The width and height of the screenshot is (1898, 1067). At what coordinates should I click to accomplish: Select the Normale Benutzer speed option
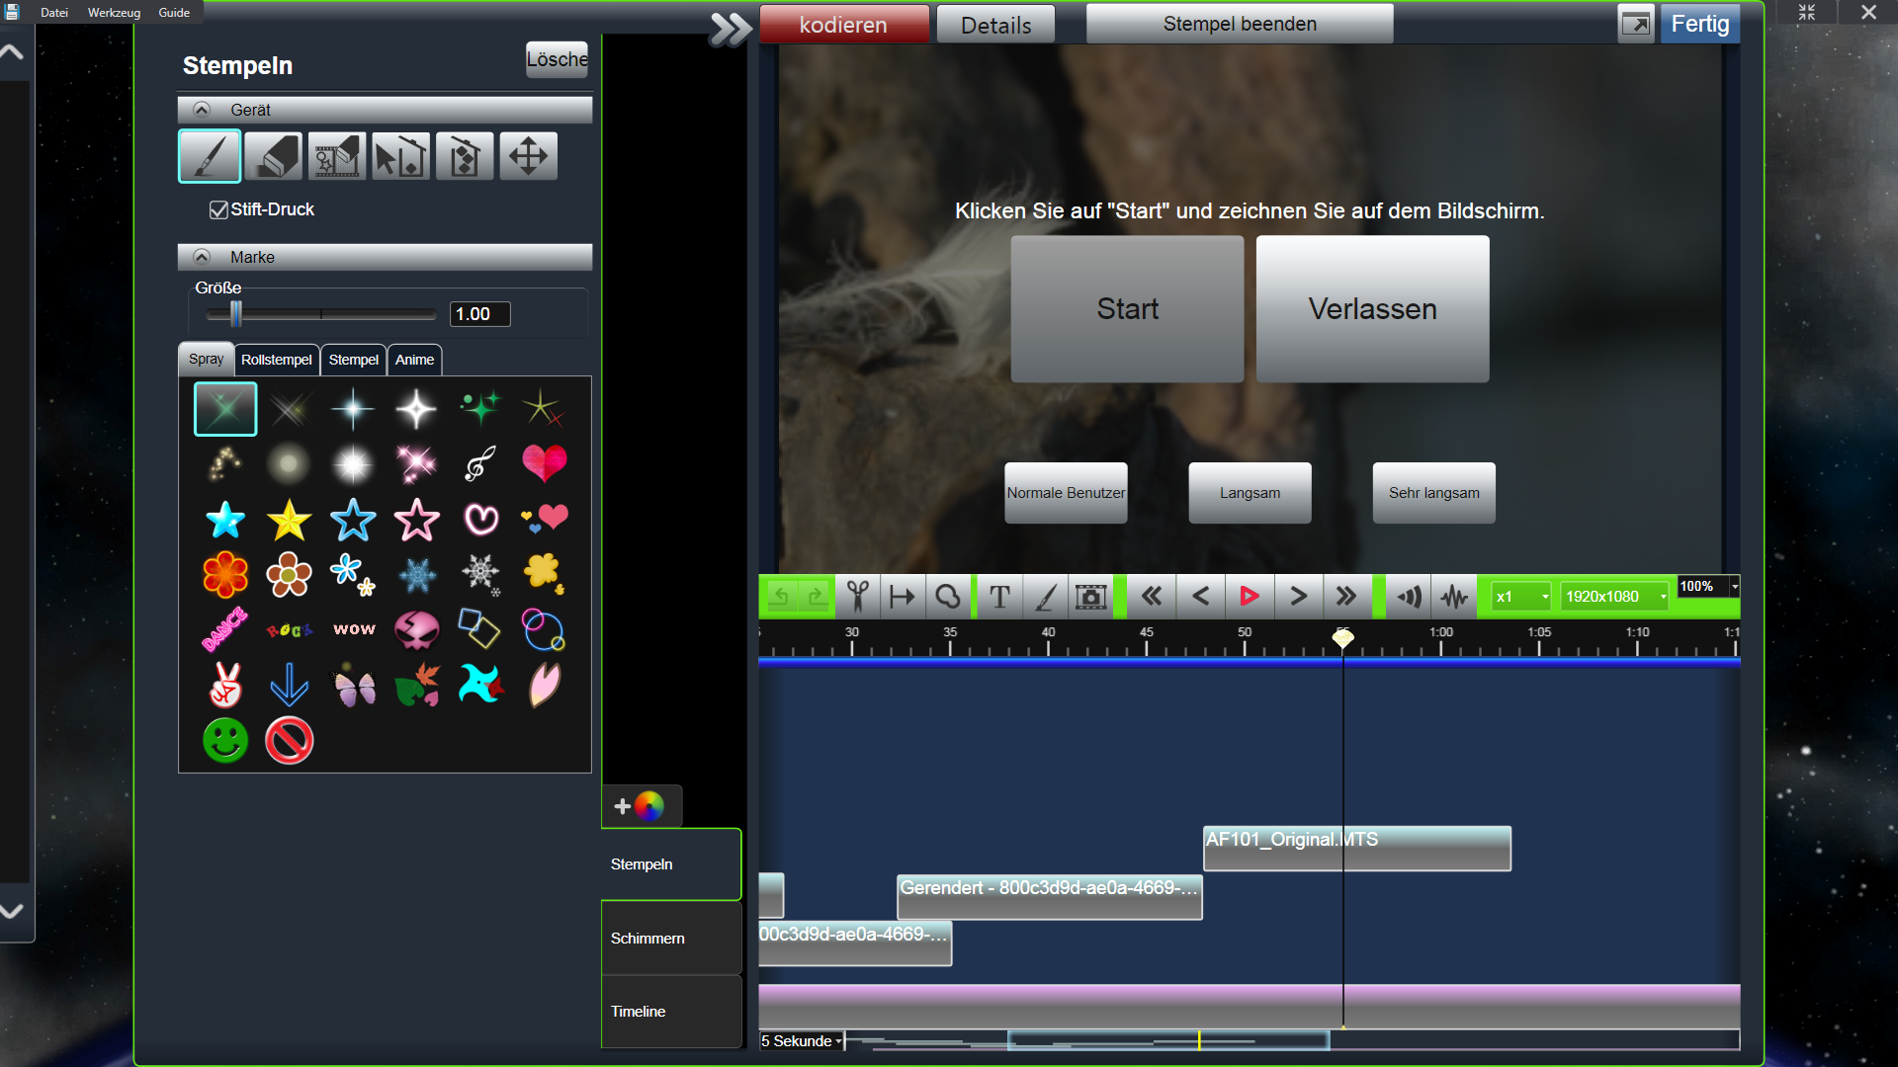pos(1066,493)
